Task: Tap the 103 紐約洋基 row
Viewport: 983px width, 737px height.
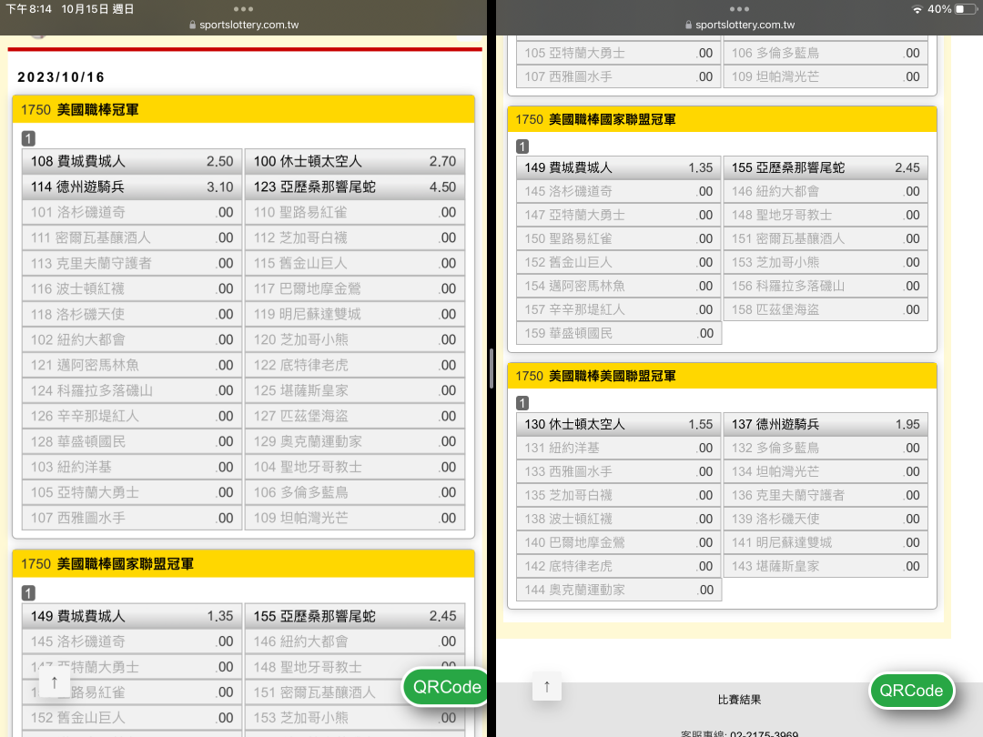Action: (132, 467)
